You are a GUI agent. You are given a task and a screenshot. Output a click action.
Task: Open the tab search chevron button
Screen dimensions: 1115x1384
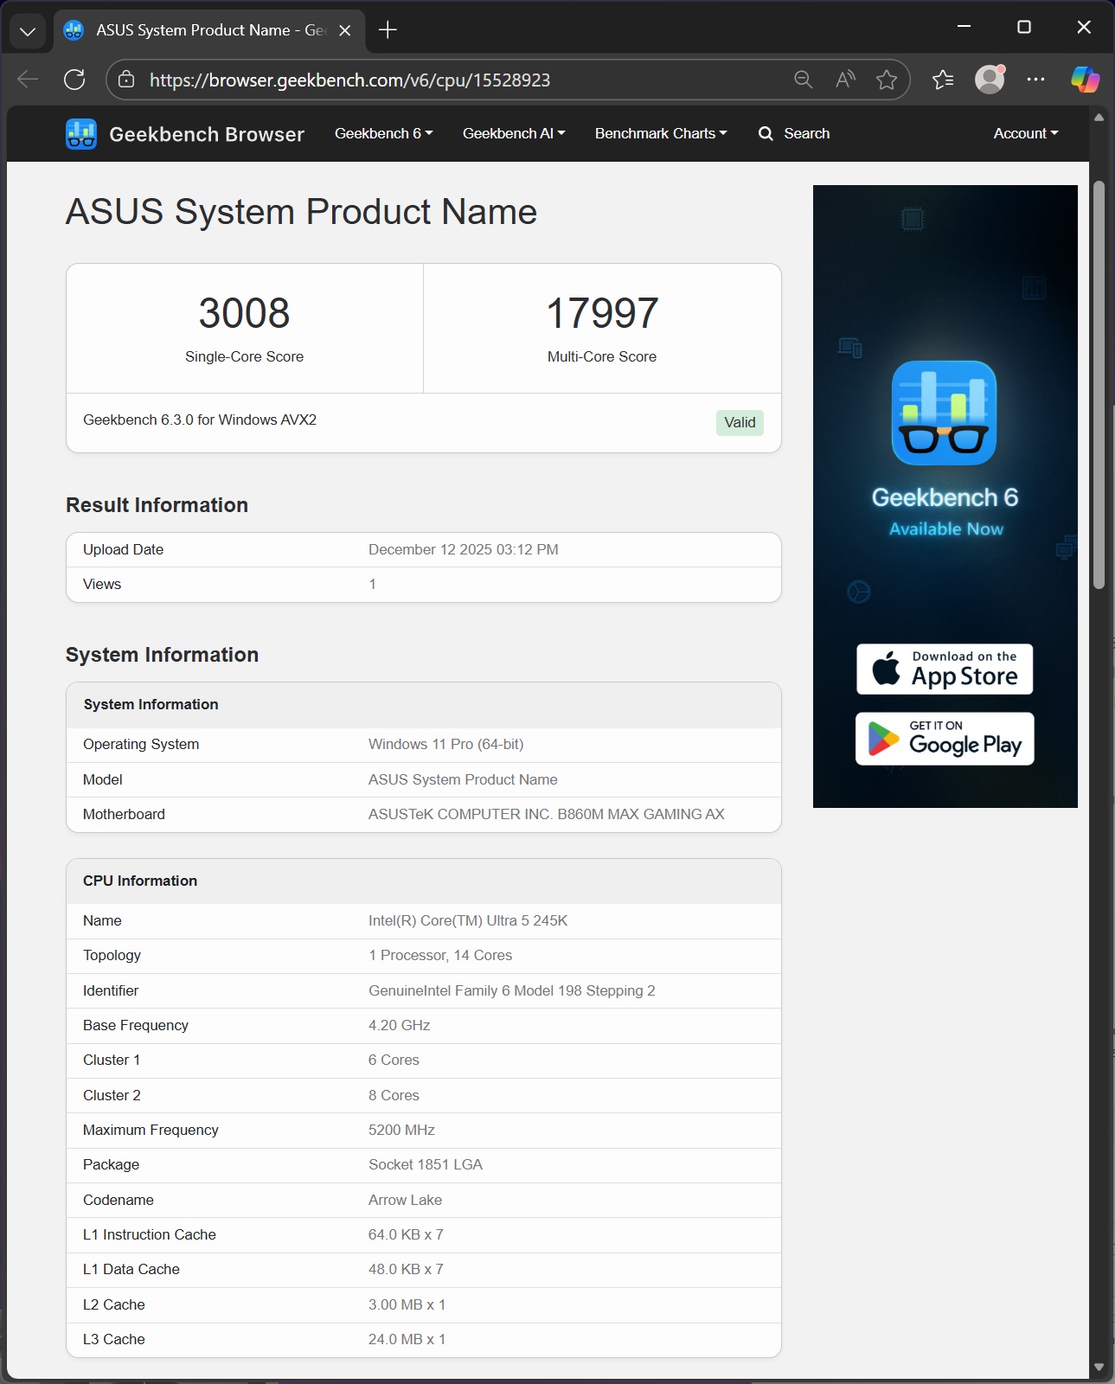[28, 31]
